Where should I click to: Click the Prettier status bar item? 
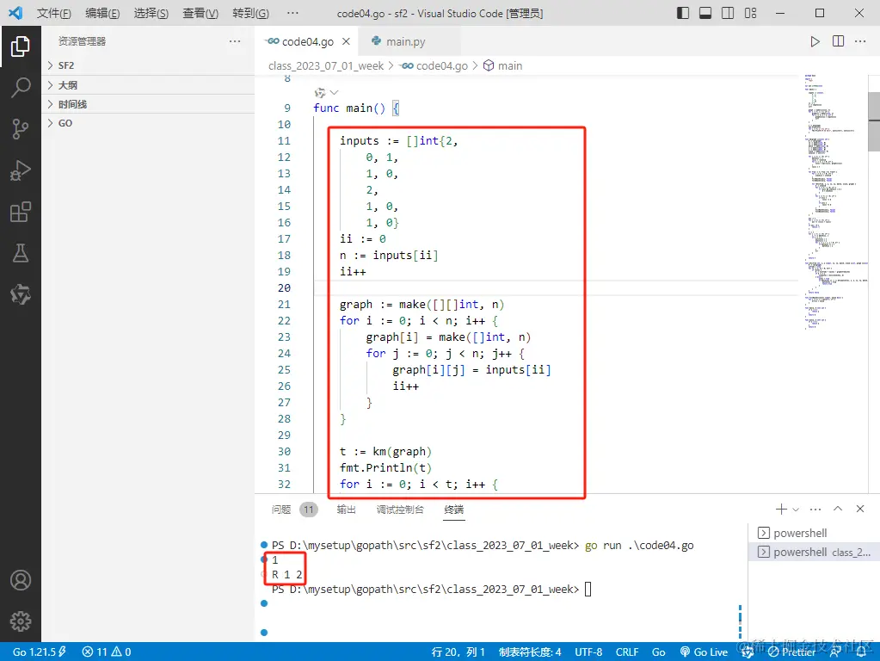pos(792,652)
